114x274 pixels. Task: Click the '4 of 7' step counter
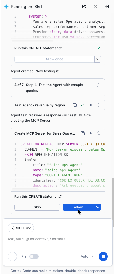coord(19,85)
